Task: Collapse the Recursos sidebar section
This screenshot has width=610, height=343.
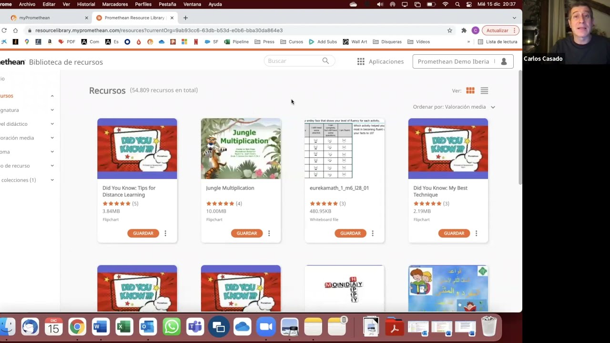Action: pos(52,96)
